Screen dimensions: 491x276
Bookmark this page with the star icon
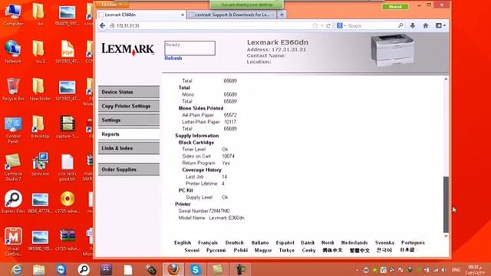click(315, 25)
